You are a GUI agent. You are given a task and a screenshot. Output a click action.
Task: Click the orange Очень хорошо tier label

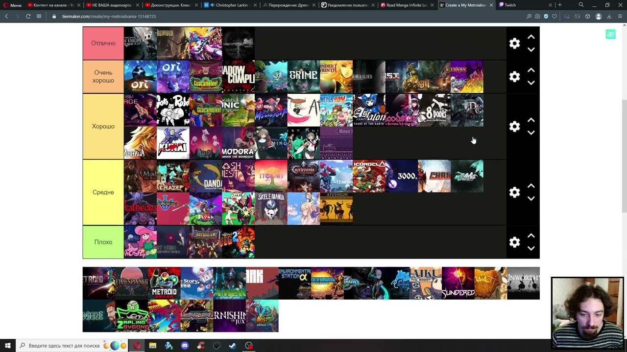point(103,77)
